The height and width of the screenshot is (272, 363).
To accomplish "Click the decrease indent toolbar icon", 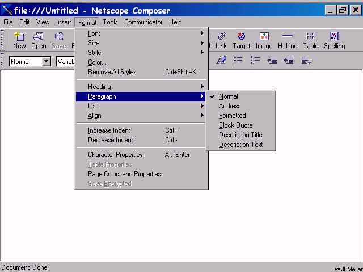I will pos(272,61).
